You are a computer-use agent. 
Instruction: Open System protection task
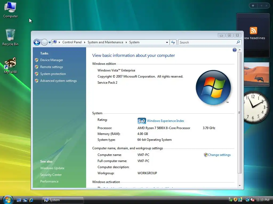pyautogui.click(x=53, y=74)
